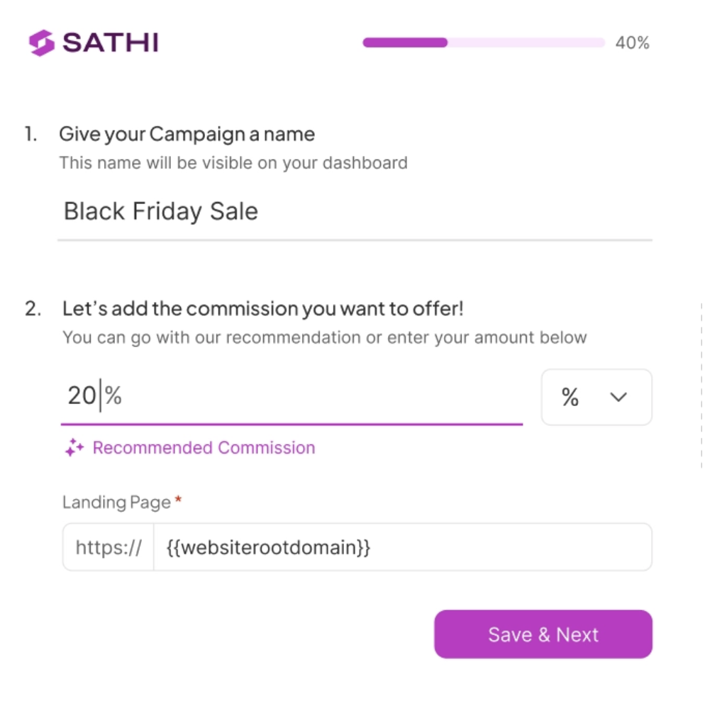
Task: Click the red required asterisk by Landing Page
Action: tap(178, 500)
